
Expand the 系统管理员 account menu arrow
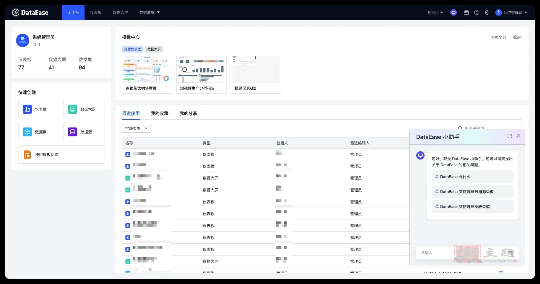pos(526,12)
